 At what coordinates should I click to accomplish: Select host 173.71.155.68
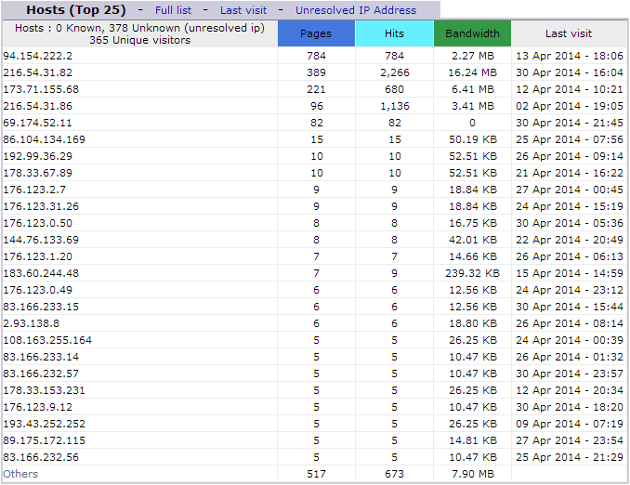(x=41, y=89)
